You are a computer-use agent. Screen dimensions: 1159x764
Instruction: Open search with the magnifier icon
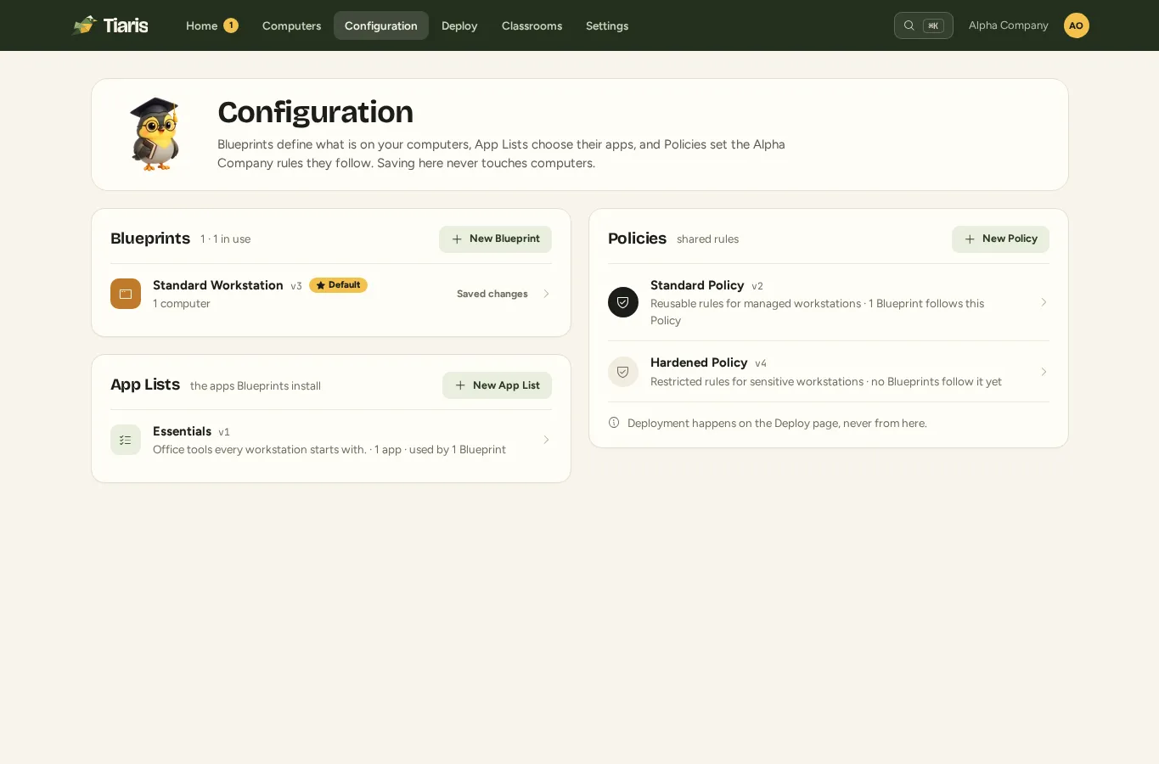tap(909, 25)
